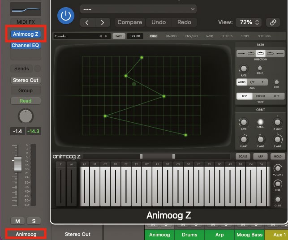Click the Undo button
Viewport: 288px width, 240px height.
coord(159,22)
